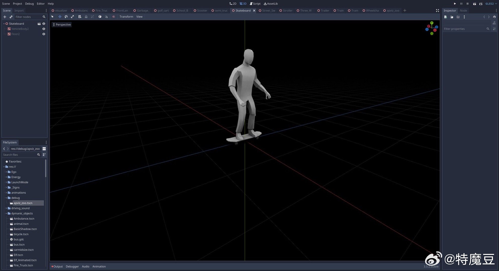Image resolution: width=499 pixels, height=271 pixels.
Task: Select the Scale mode tool
Action: [72, 17]
